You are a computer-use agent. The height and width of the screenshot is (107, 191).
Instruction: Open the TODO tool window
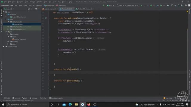point(7,98)
